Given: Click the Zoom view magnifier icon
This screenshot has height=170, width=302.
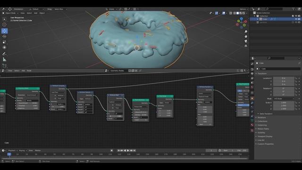Looking at the screenshot, I should (x=246, y=32).
